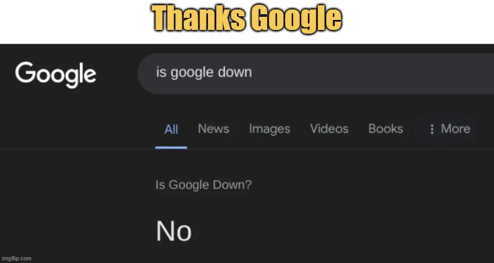Open the Books results tab
The height and width of the screenshot is (263, 494).
coord(386,129)
